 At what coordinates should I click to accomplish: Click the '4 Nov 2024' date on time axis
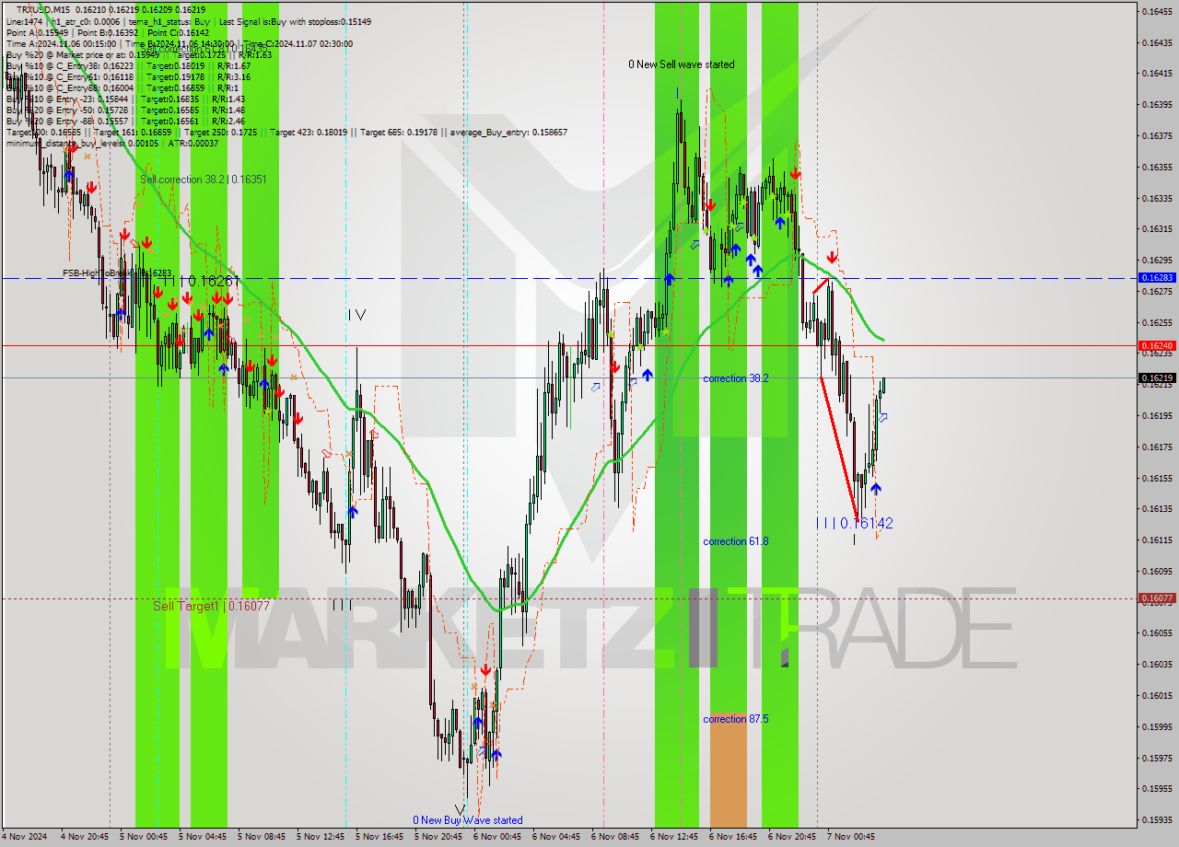pyautogui.click(x=25, y=837)
